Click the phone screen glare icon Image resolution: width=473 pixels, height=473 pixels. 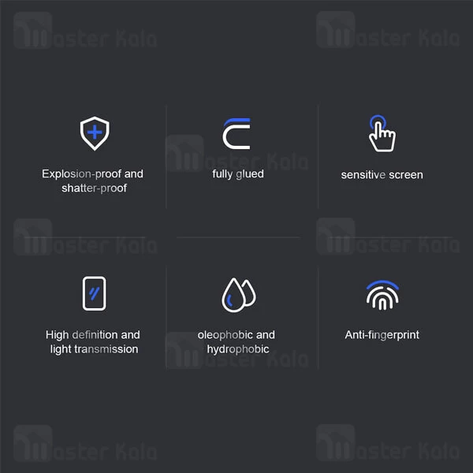pos(94,293)
